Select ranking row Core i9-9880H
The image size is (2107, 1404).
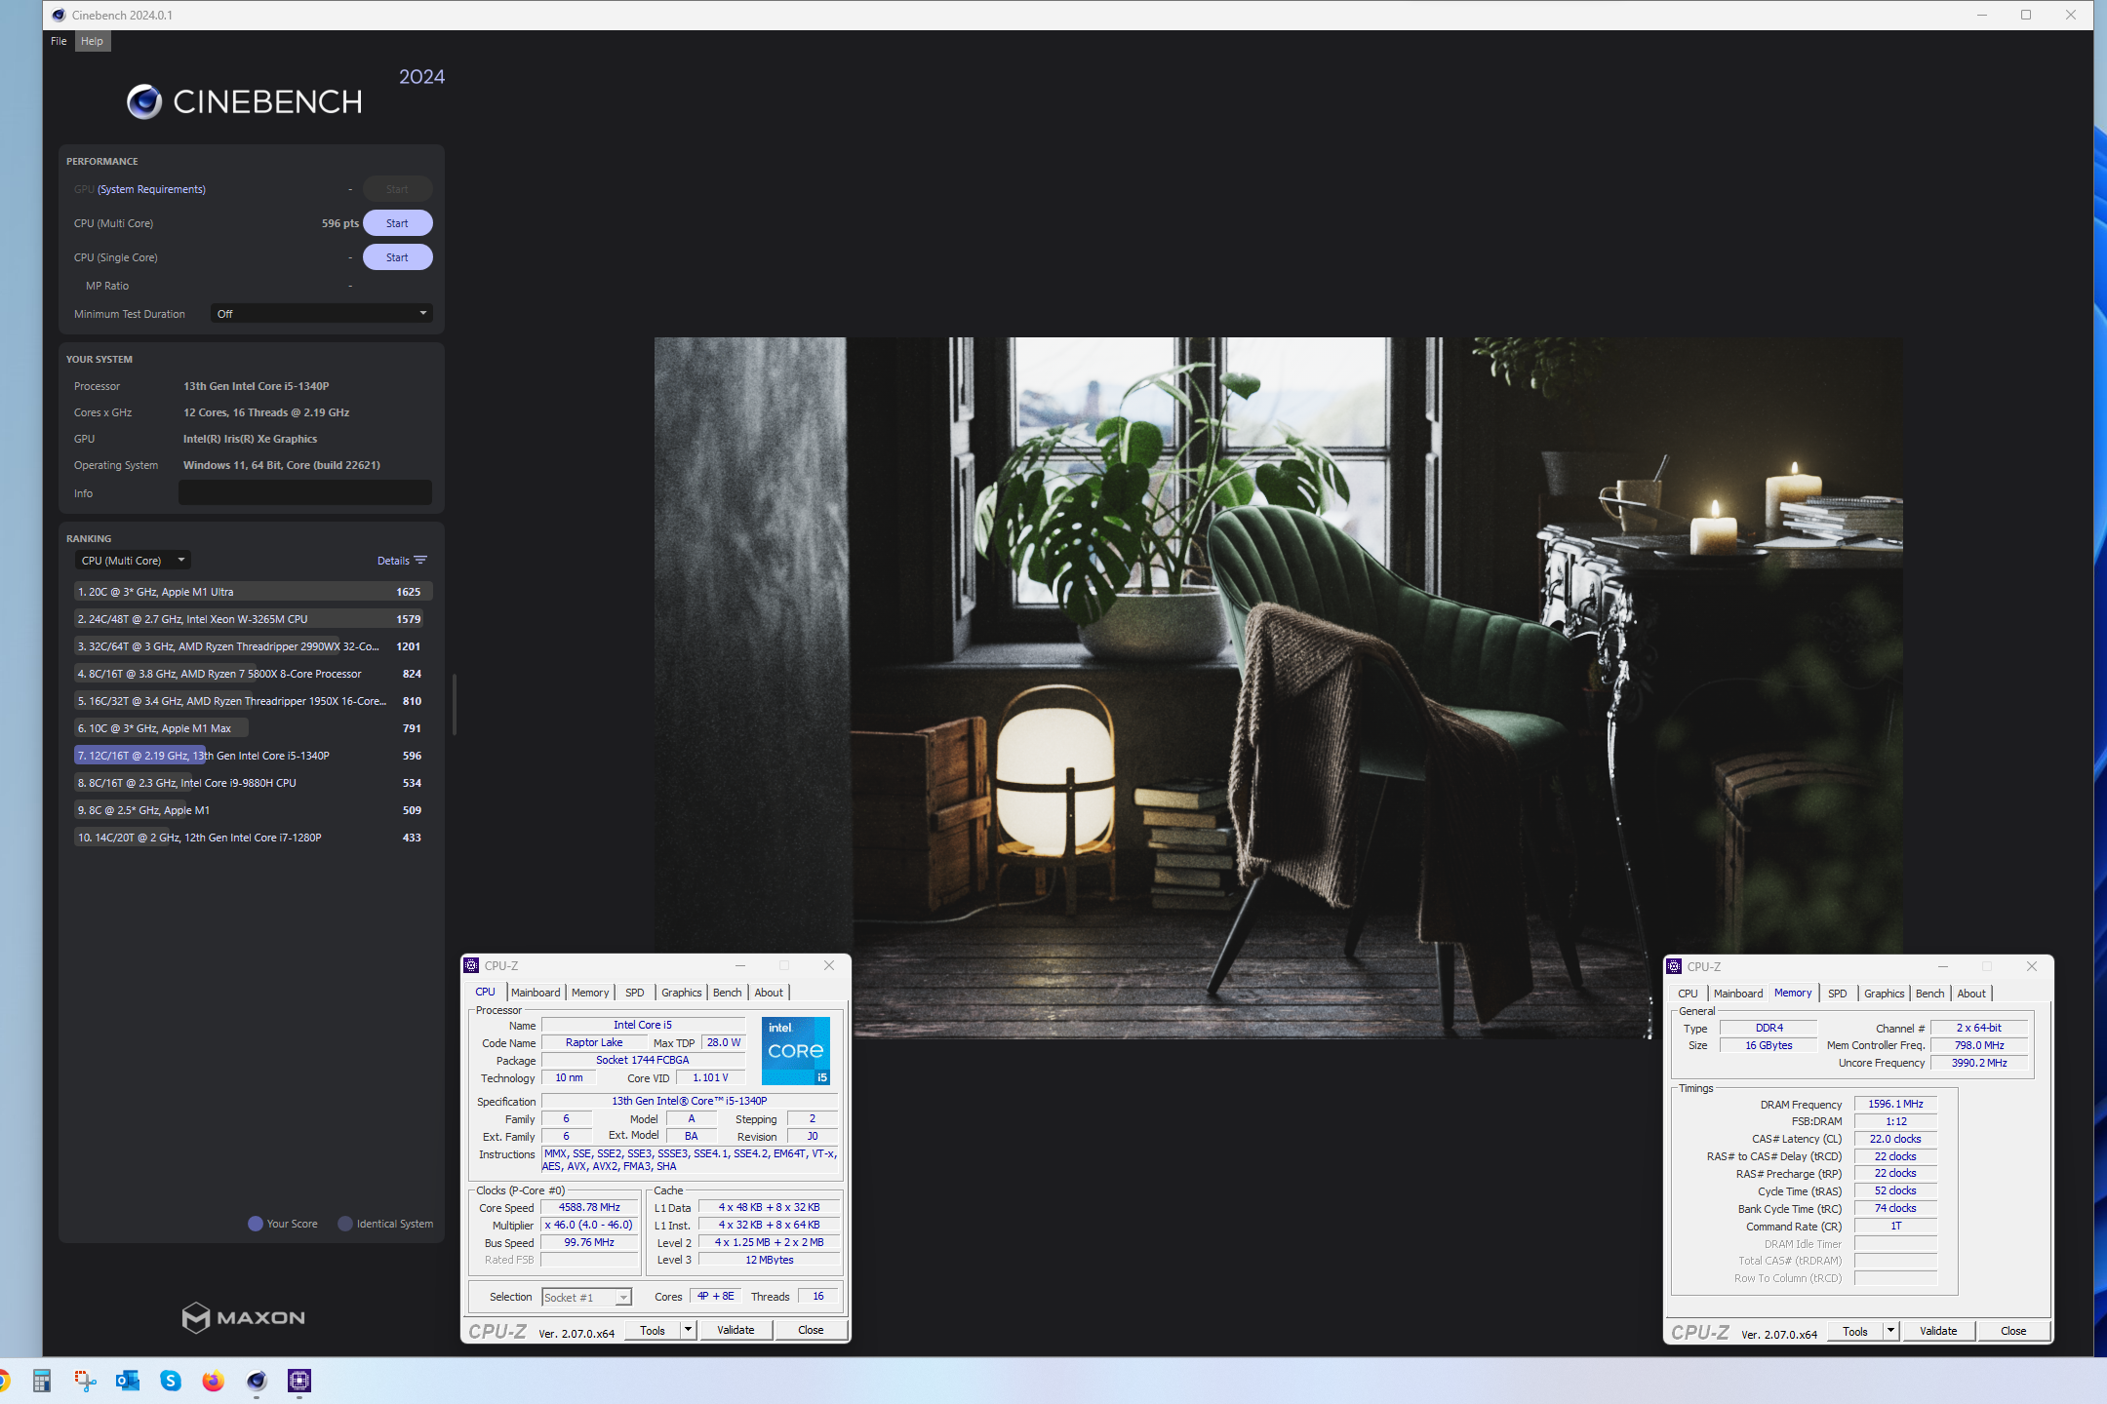(254, 783)
